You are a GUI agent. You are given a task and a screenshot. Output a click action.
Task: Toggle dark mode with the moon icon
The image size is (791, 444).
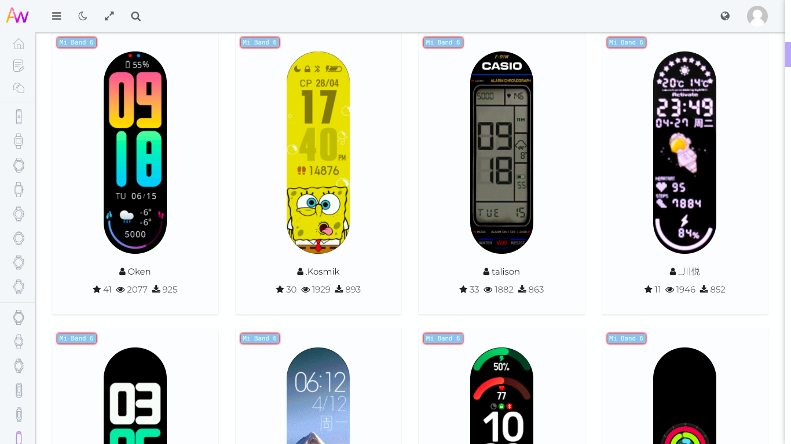tap(83, 16)
